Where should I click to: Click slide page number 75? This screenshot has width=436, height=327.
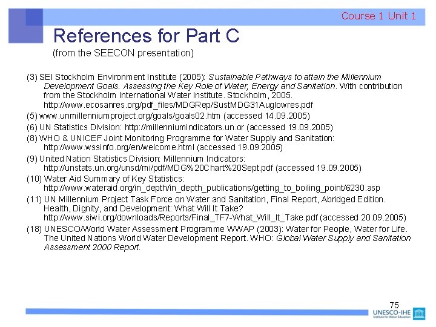coord(394,305)
